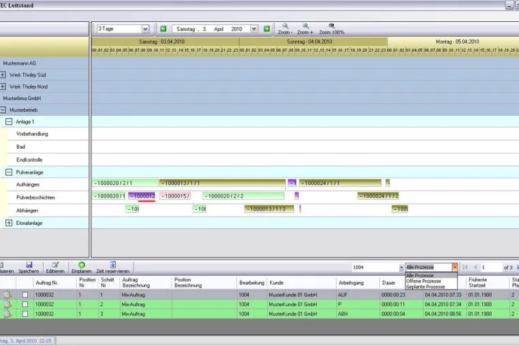Open the 3 Tage time range dropdown
The image size is (519, 346).
tap(145, 29)
